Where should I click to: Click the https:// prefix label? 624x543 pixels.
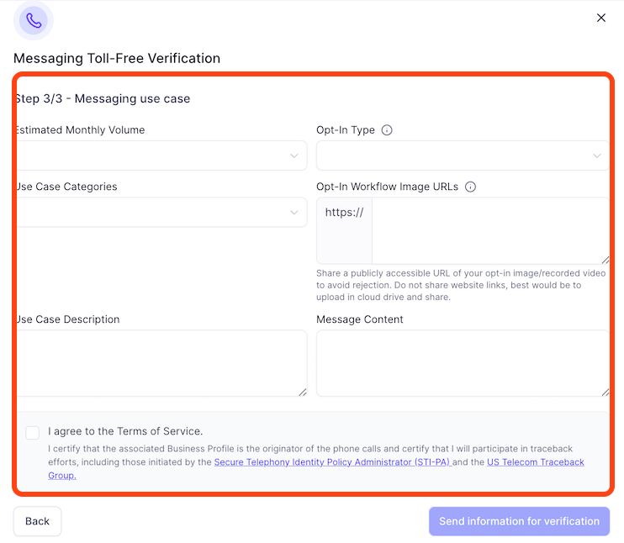click(x=344, y=213)
